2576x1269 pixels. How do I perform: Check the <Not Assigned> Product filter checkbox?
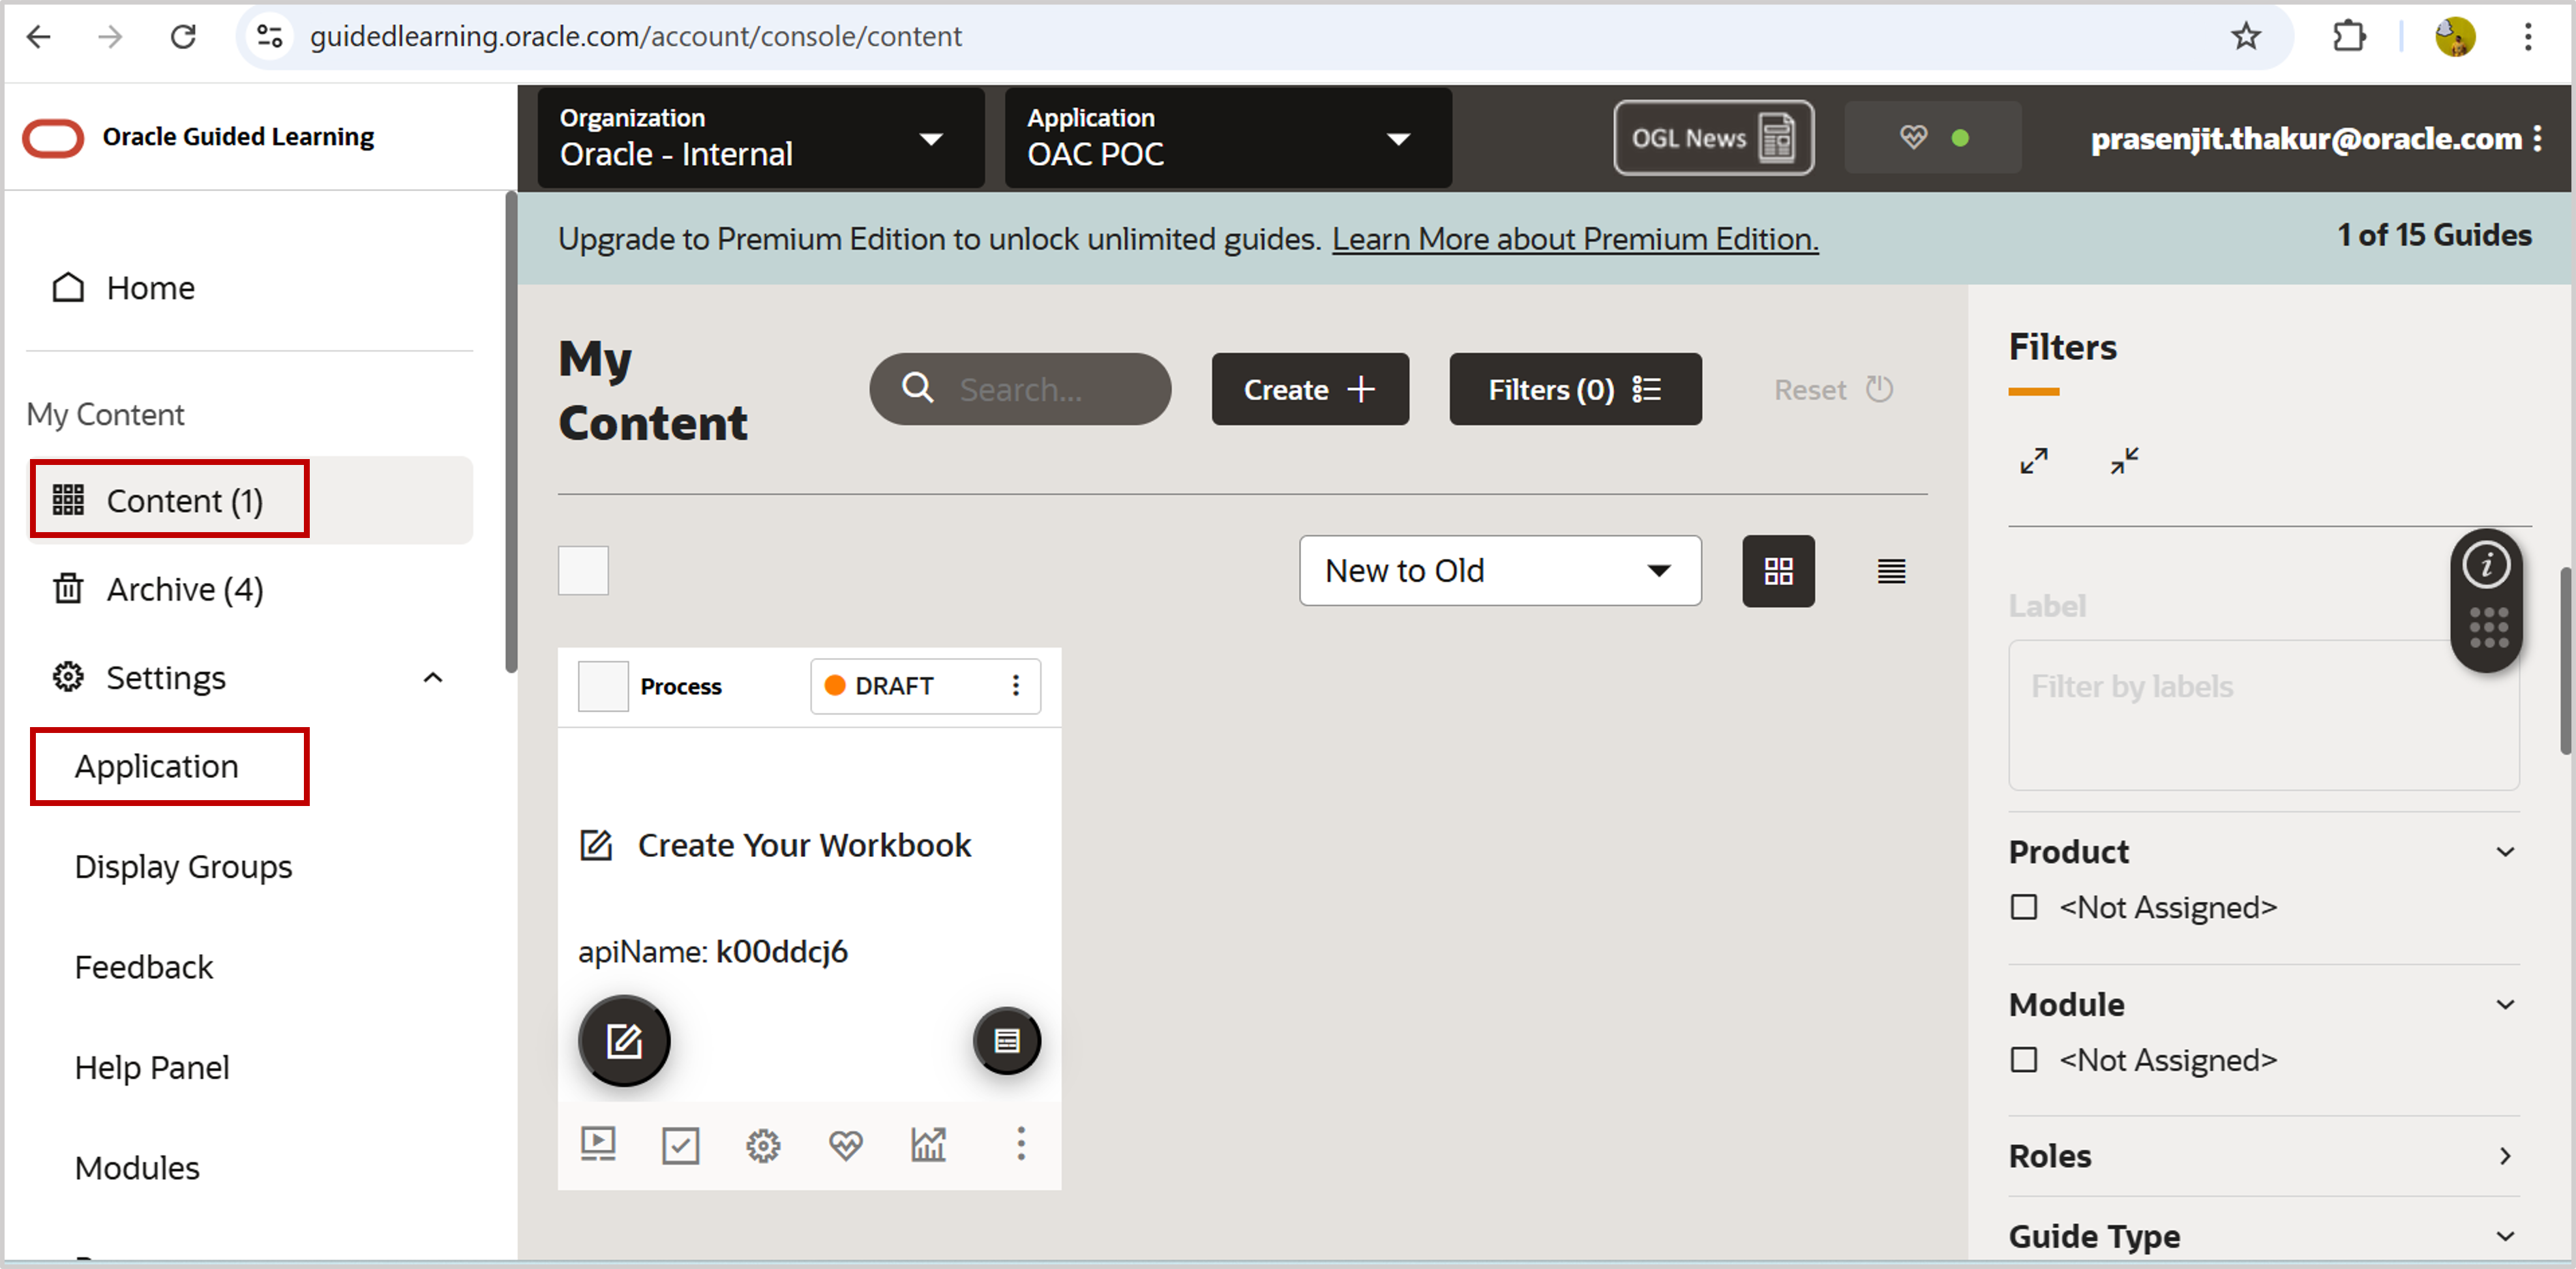coord(2024,906)
